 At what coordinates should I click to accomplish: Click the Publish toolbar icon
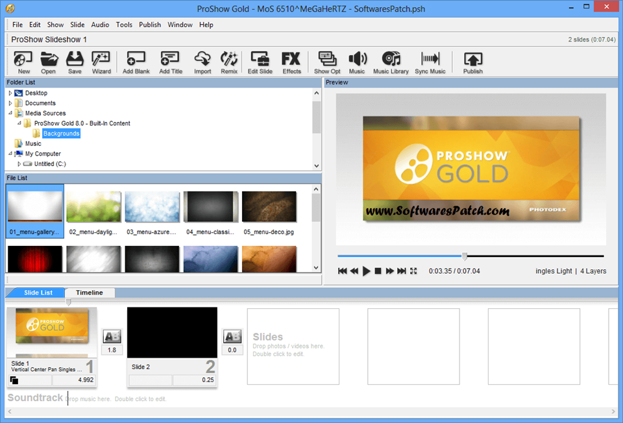(x=473, y=62)
